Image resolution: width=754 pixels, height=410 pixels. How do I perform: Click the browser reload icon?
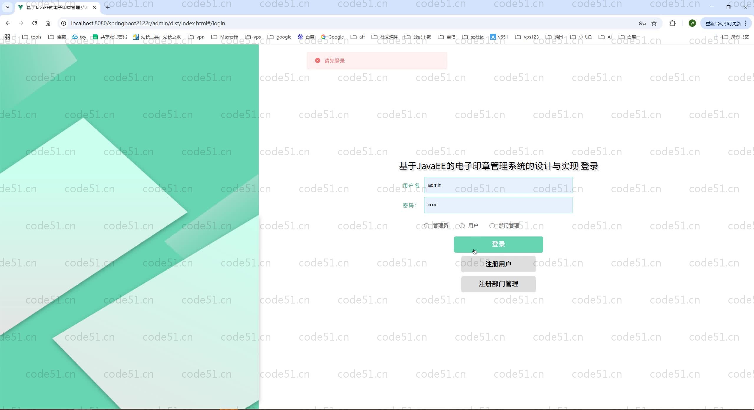[34, 23]
